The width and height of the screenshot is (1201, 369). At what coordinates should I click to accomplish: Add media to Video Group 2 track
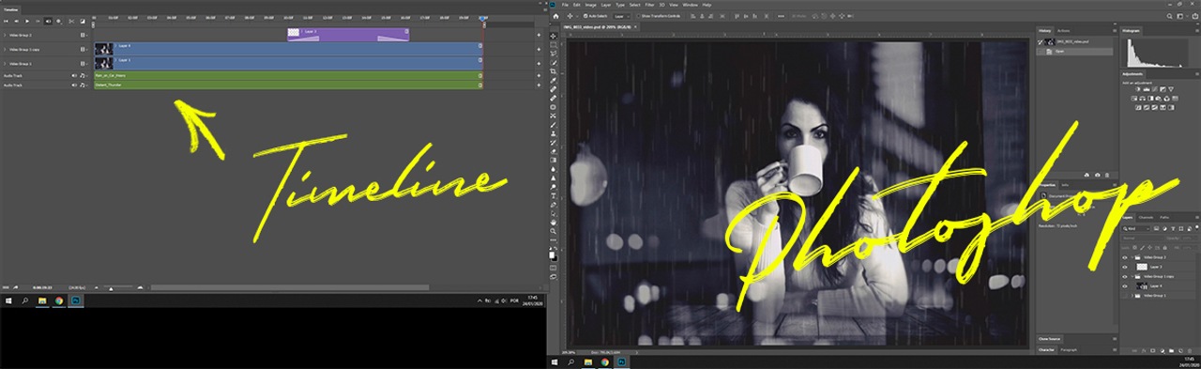point(539,35)
